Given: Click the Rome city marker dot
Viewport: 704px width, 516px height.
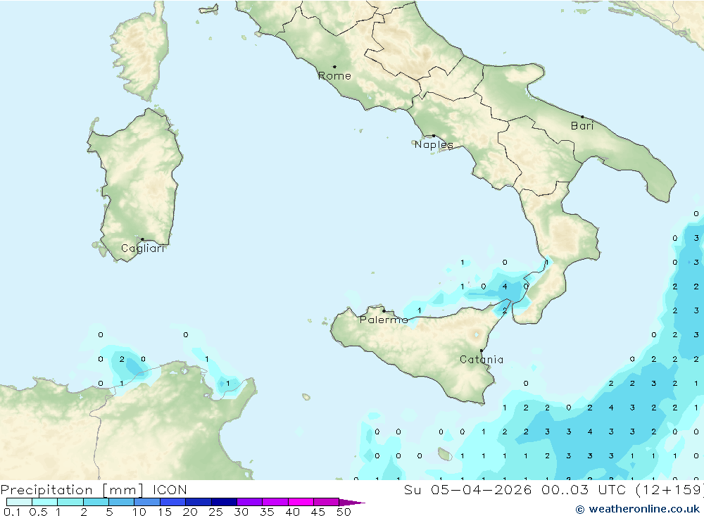Looking at the screenshot, I should click(x=334, y=67).
